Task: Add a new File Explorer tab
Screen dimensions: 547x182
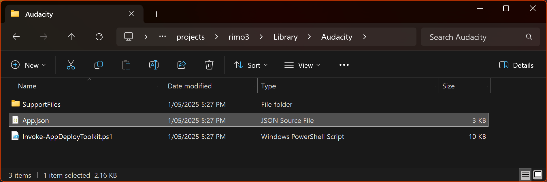Action: coord(156,14)
